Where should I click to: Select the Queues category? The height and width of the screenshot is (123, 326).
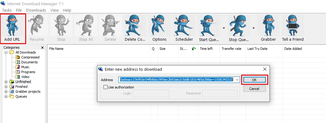click(x=21, y=96)
